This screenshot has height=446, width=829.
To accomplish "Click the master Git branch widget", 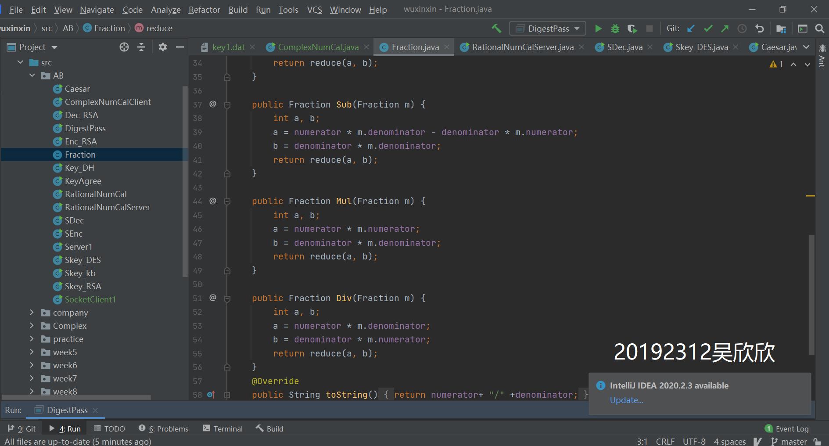I will tap(789, 441).
